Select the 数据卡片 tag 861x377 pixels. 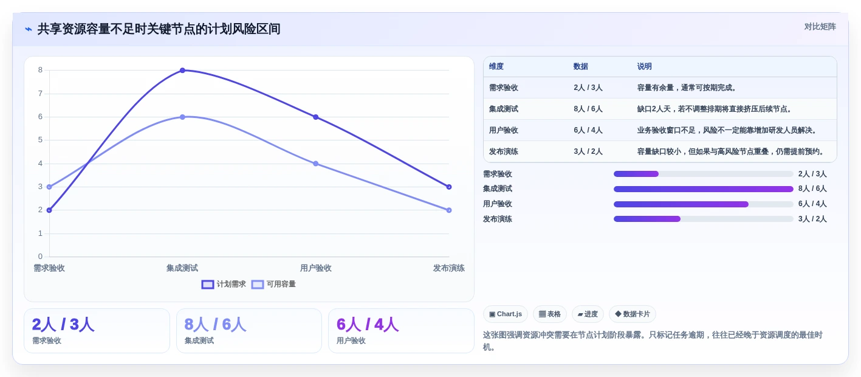click(x=633, y=314)
